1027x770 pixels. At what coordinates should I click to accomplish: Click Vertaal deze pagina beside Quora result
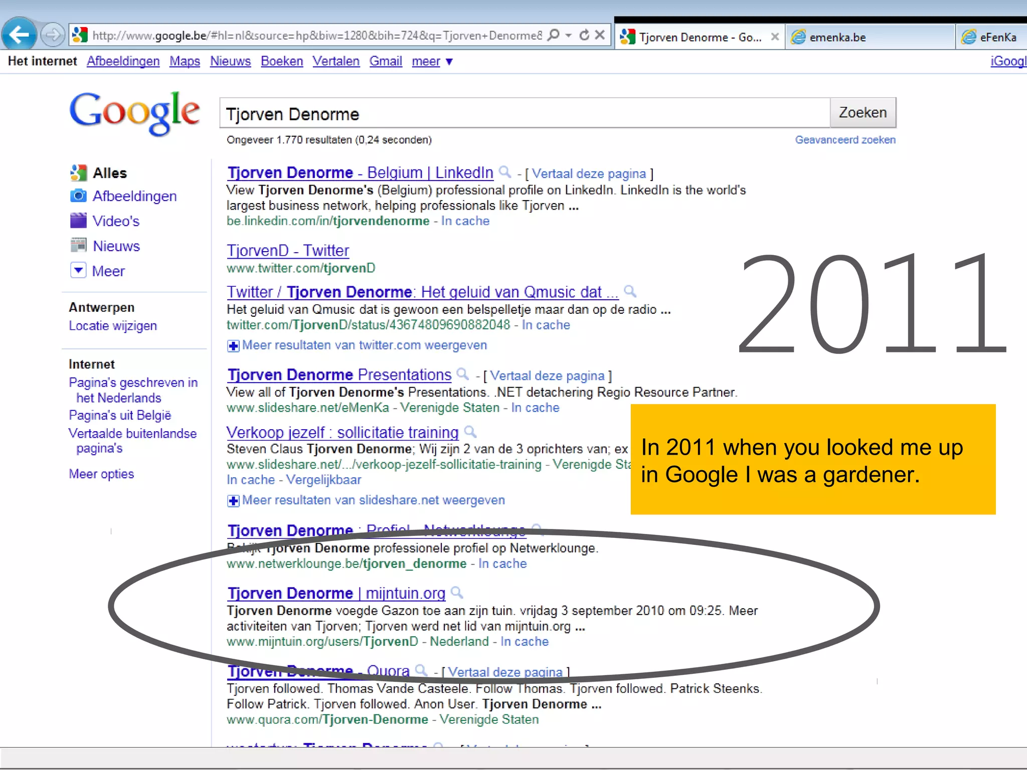point(505,672)
